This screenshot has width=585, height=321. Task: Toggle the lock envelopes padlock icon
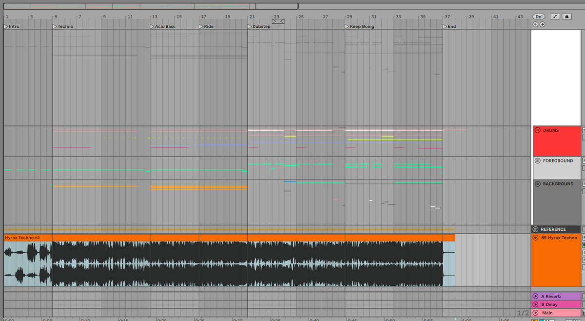coord(566,17)
